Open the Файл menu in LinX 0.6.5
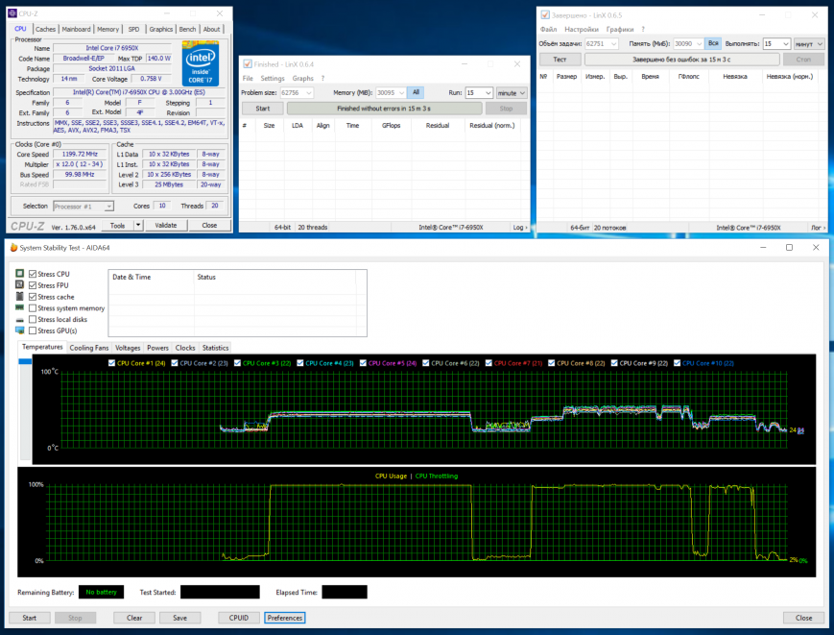 pyautogui.click(x=548, y=29)
